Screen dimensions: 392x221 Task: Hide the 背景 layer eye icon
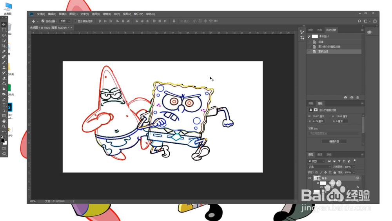(x=310, y=178)
